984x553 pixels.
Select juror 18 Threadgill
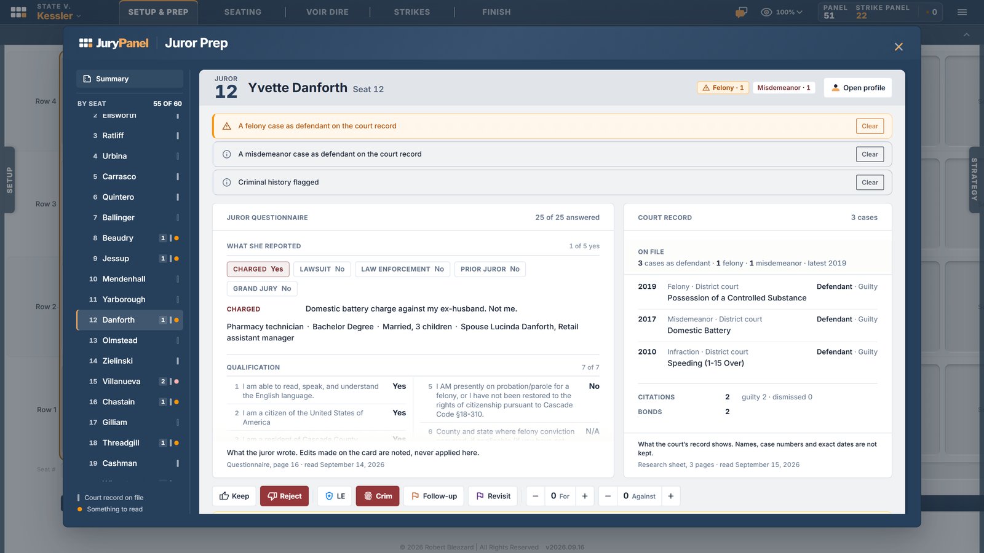[x=130, y=442]
